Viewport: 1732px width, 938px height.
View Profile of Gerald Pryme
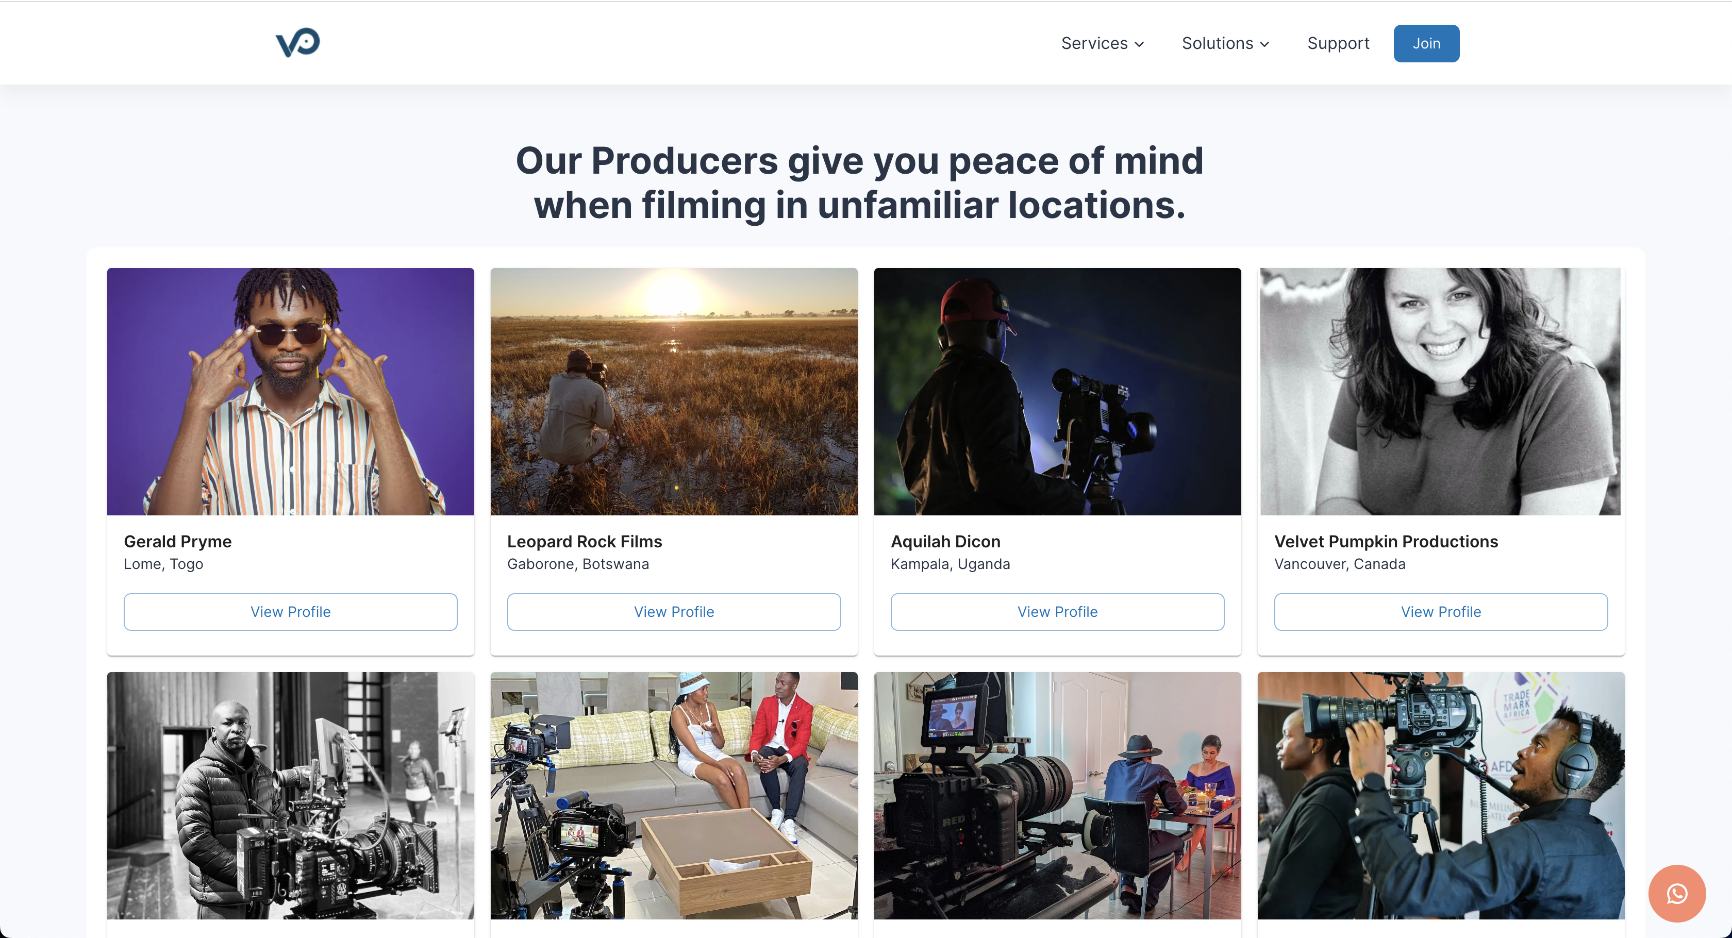pos(290,612)
